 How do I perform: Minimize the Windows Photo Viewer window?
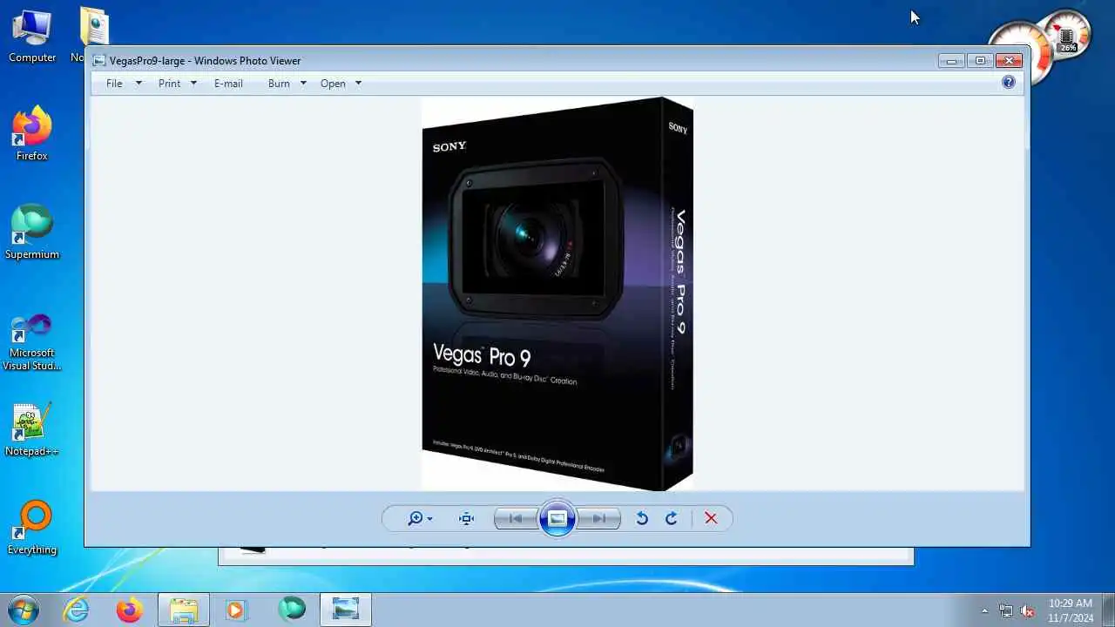pyautogui.click(x=950, y=61)
